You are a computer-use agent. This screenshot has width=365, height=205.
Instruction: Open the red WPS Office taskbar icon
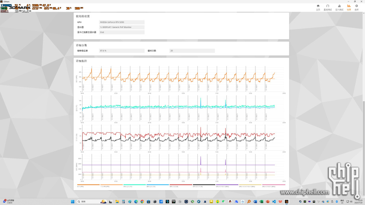pyautogui.click(x=280, y=202)
